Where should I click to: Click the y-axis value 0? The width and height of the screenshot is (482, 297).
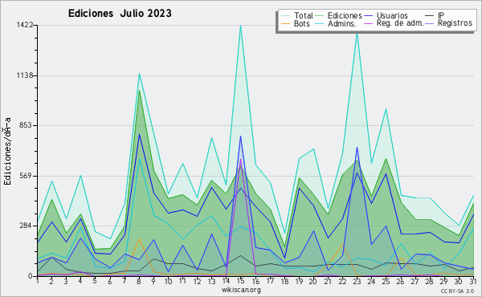(x=31, y=276)
